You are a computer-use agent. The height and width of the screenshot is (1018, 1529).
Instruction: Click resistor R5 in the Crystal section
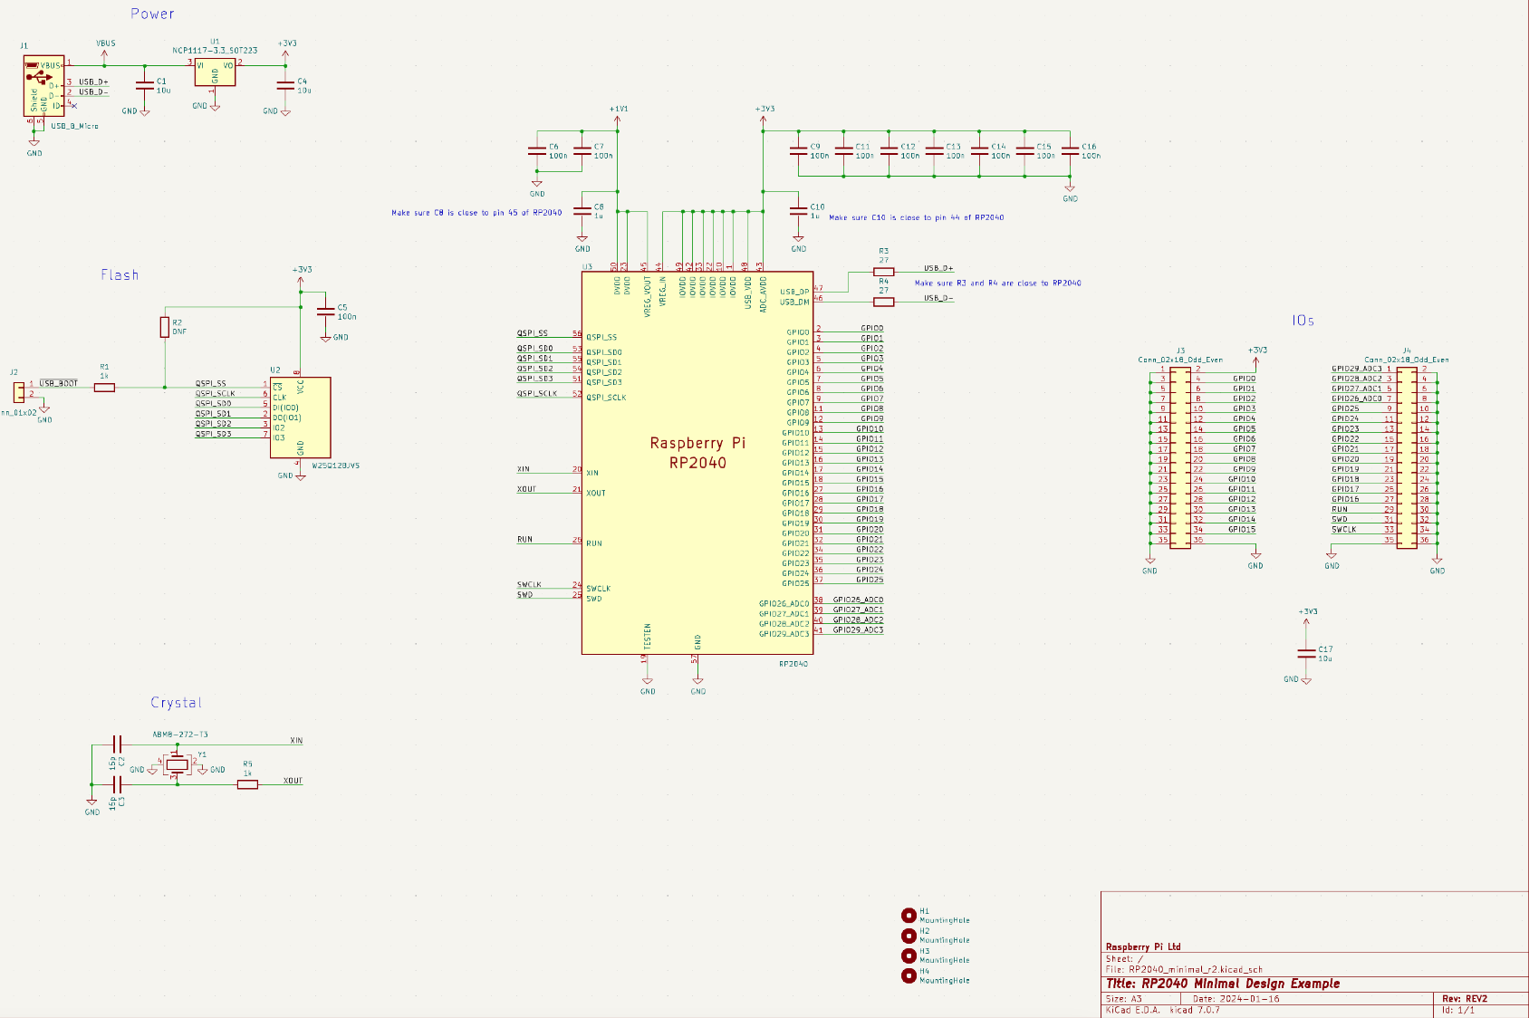coord(247,784)
